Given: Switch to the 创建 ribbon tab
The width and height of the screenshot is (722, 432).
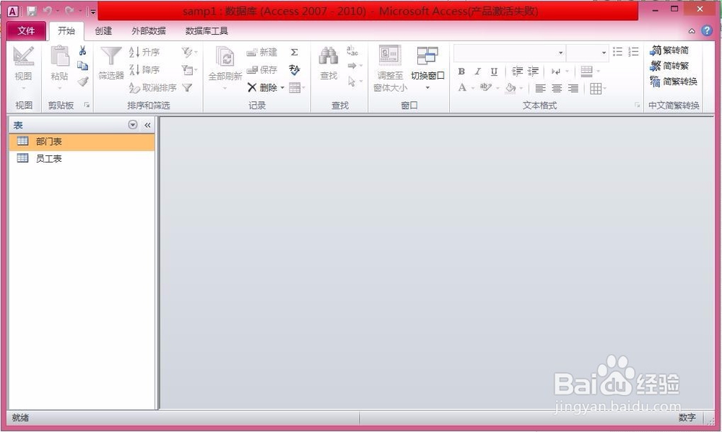Looking at the screenshot, I should 103,31.
